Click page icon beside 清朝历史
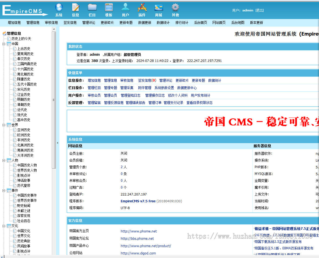The height and width of the screenshot is (258, 319). (15, 105)
